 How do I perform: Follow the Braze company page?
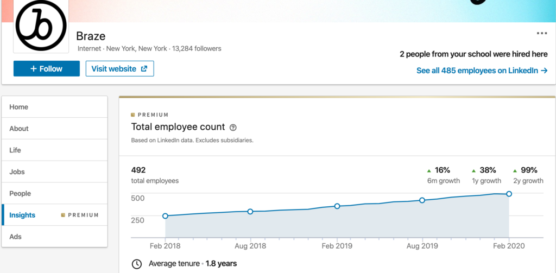[x=47, y=68]
